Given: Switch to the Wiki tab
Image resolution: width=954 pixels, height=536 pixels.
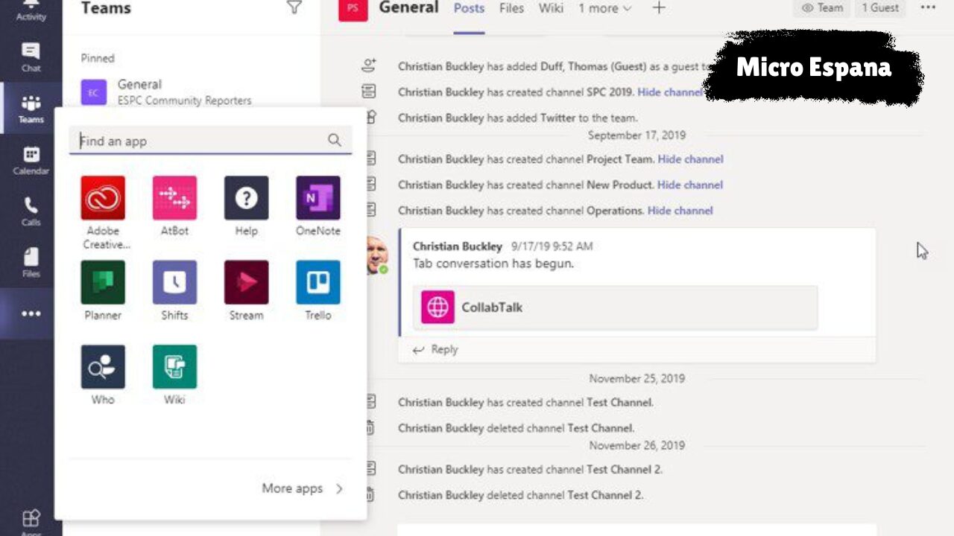Looking at the screenshot, I should [x=551, y=8].
